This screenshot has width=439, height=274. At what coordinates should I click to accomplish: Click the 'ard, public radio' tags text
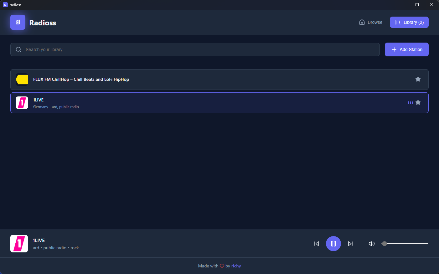coord(65,107)
